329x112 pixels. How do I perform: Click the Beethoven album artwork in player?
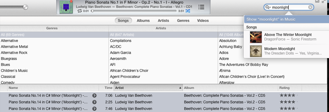66,7
